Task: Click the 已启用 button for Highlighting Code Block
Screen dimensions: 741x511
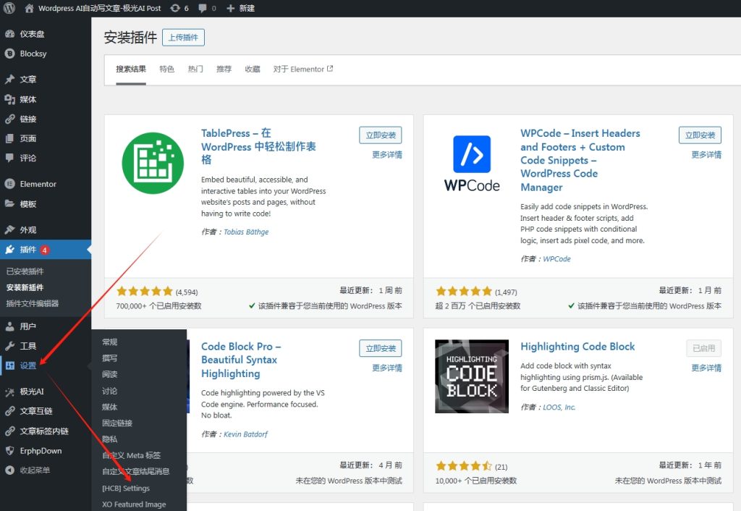Action: (703, 348)
